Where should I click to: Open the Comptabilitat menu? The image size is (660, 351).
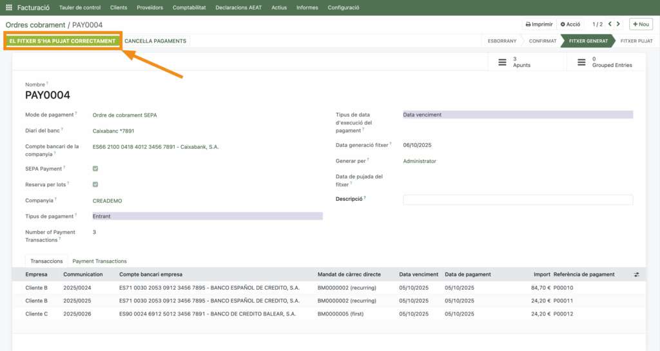tap(189, 8)
